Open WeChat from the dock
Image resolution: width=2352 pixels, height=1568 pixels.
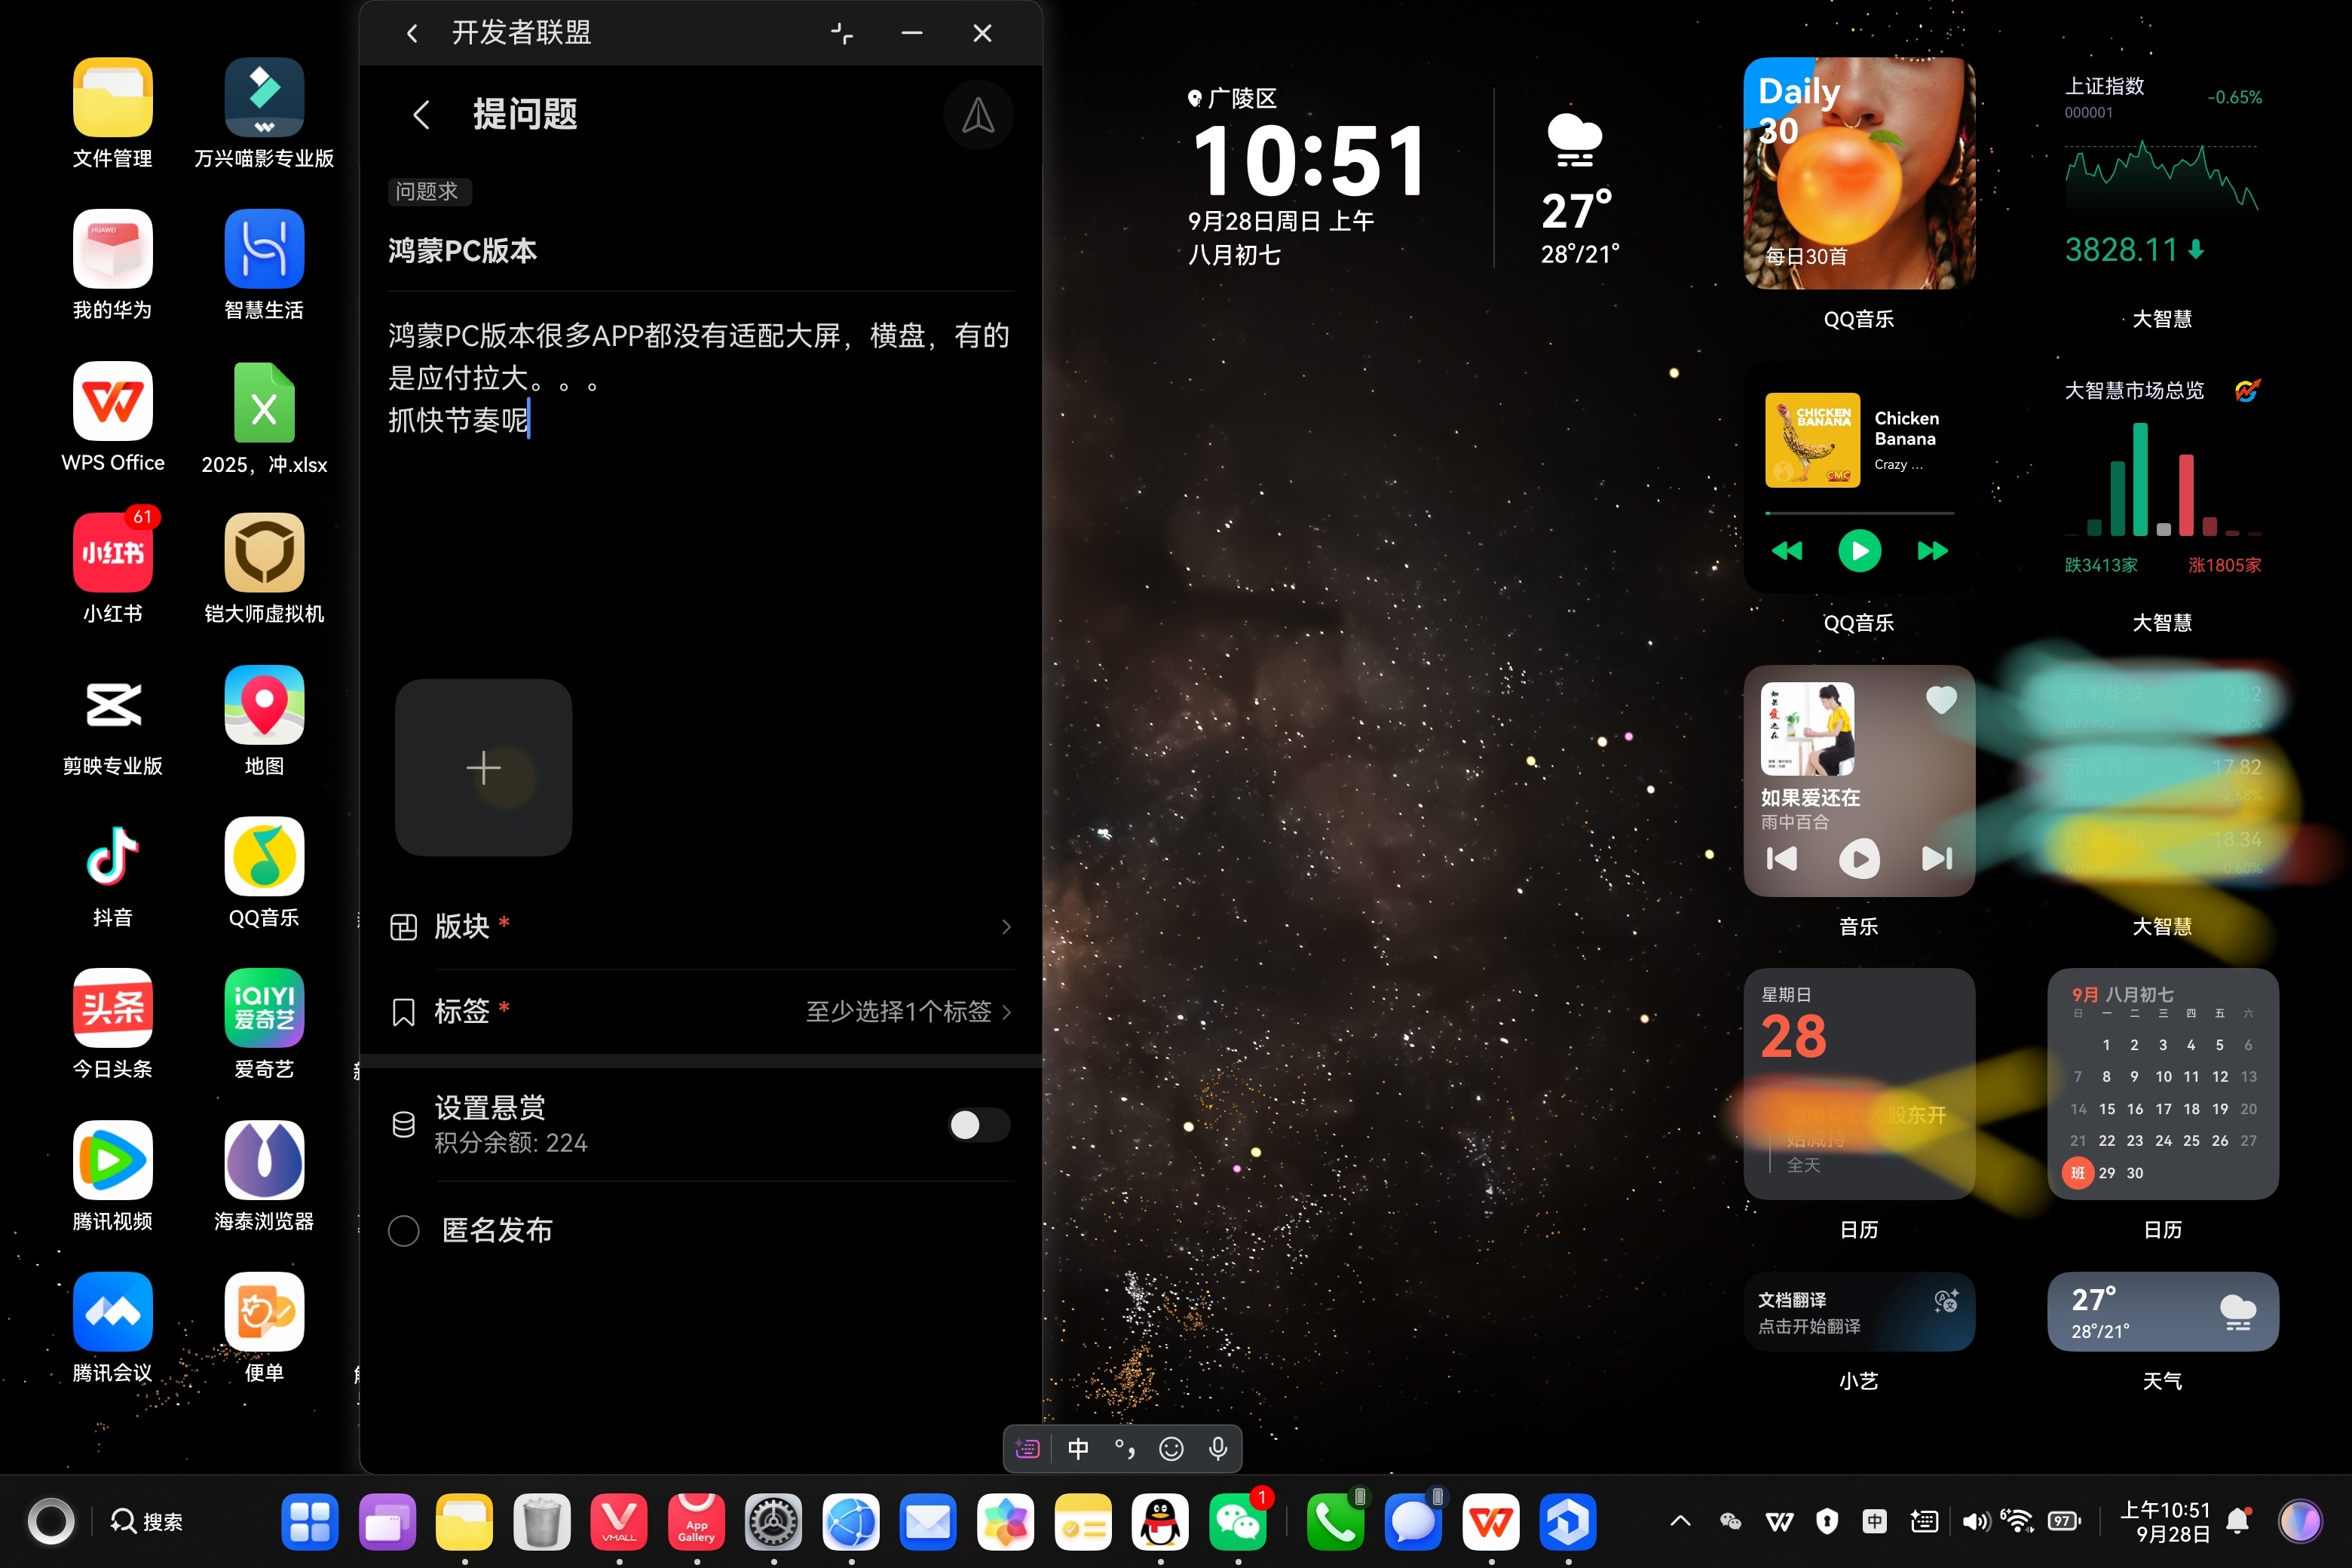[1237, 1521]
